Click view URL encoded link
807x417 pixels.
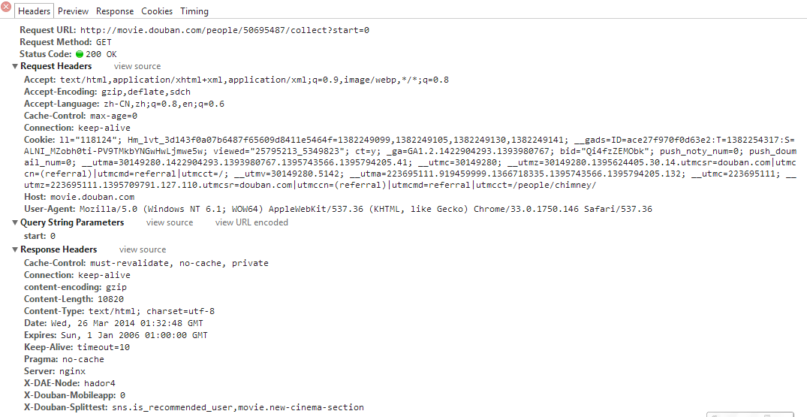point(251,222)
